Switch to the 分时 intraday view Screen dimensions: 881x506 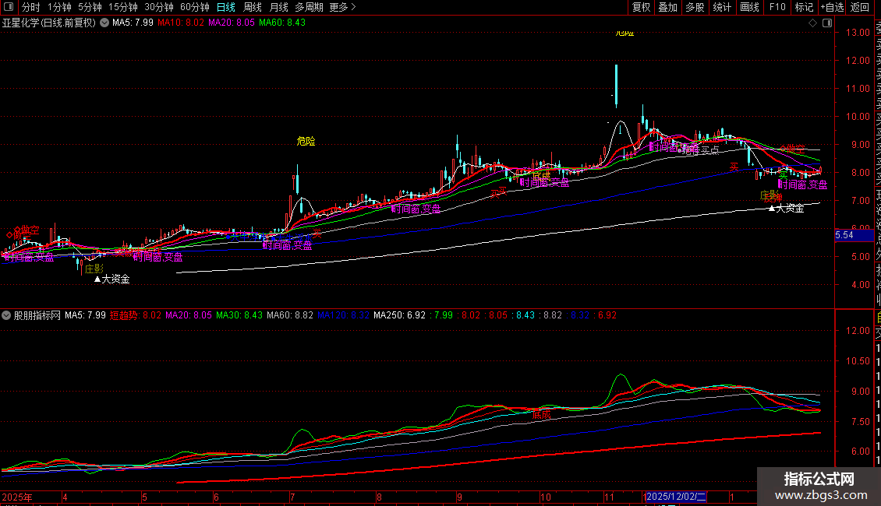click(x=31, y=7)
